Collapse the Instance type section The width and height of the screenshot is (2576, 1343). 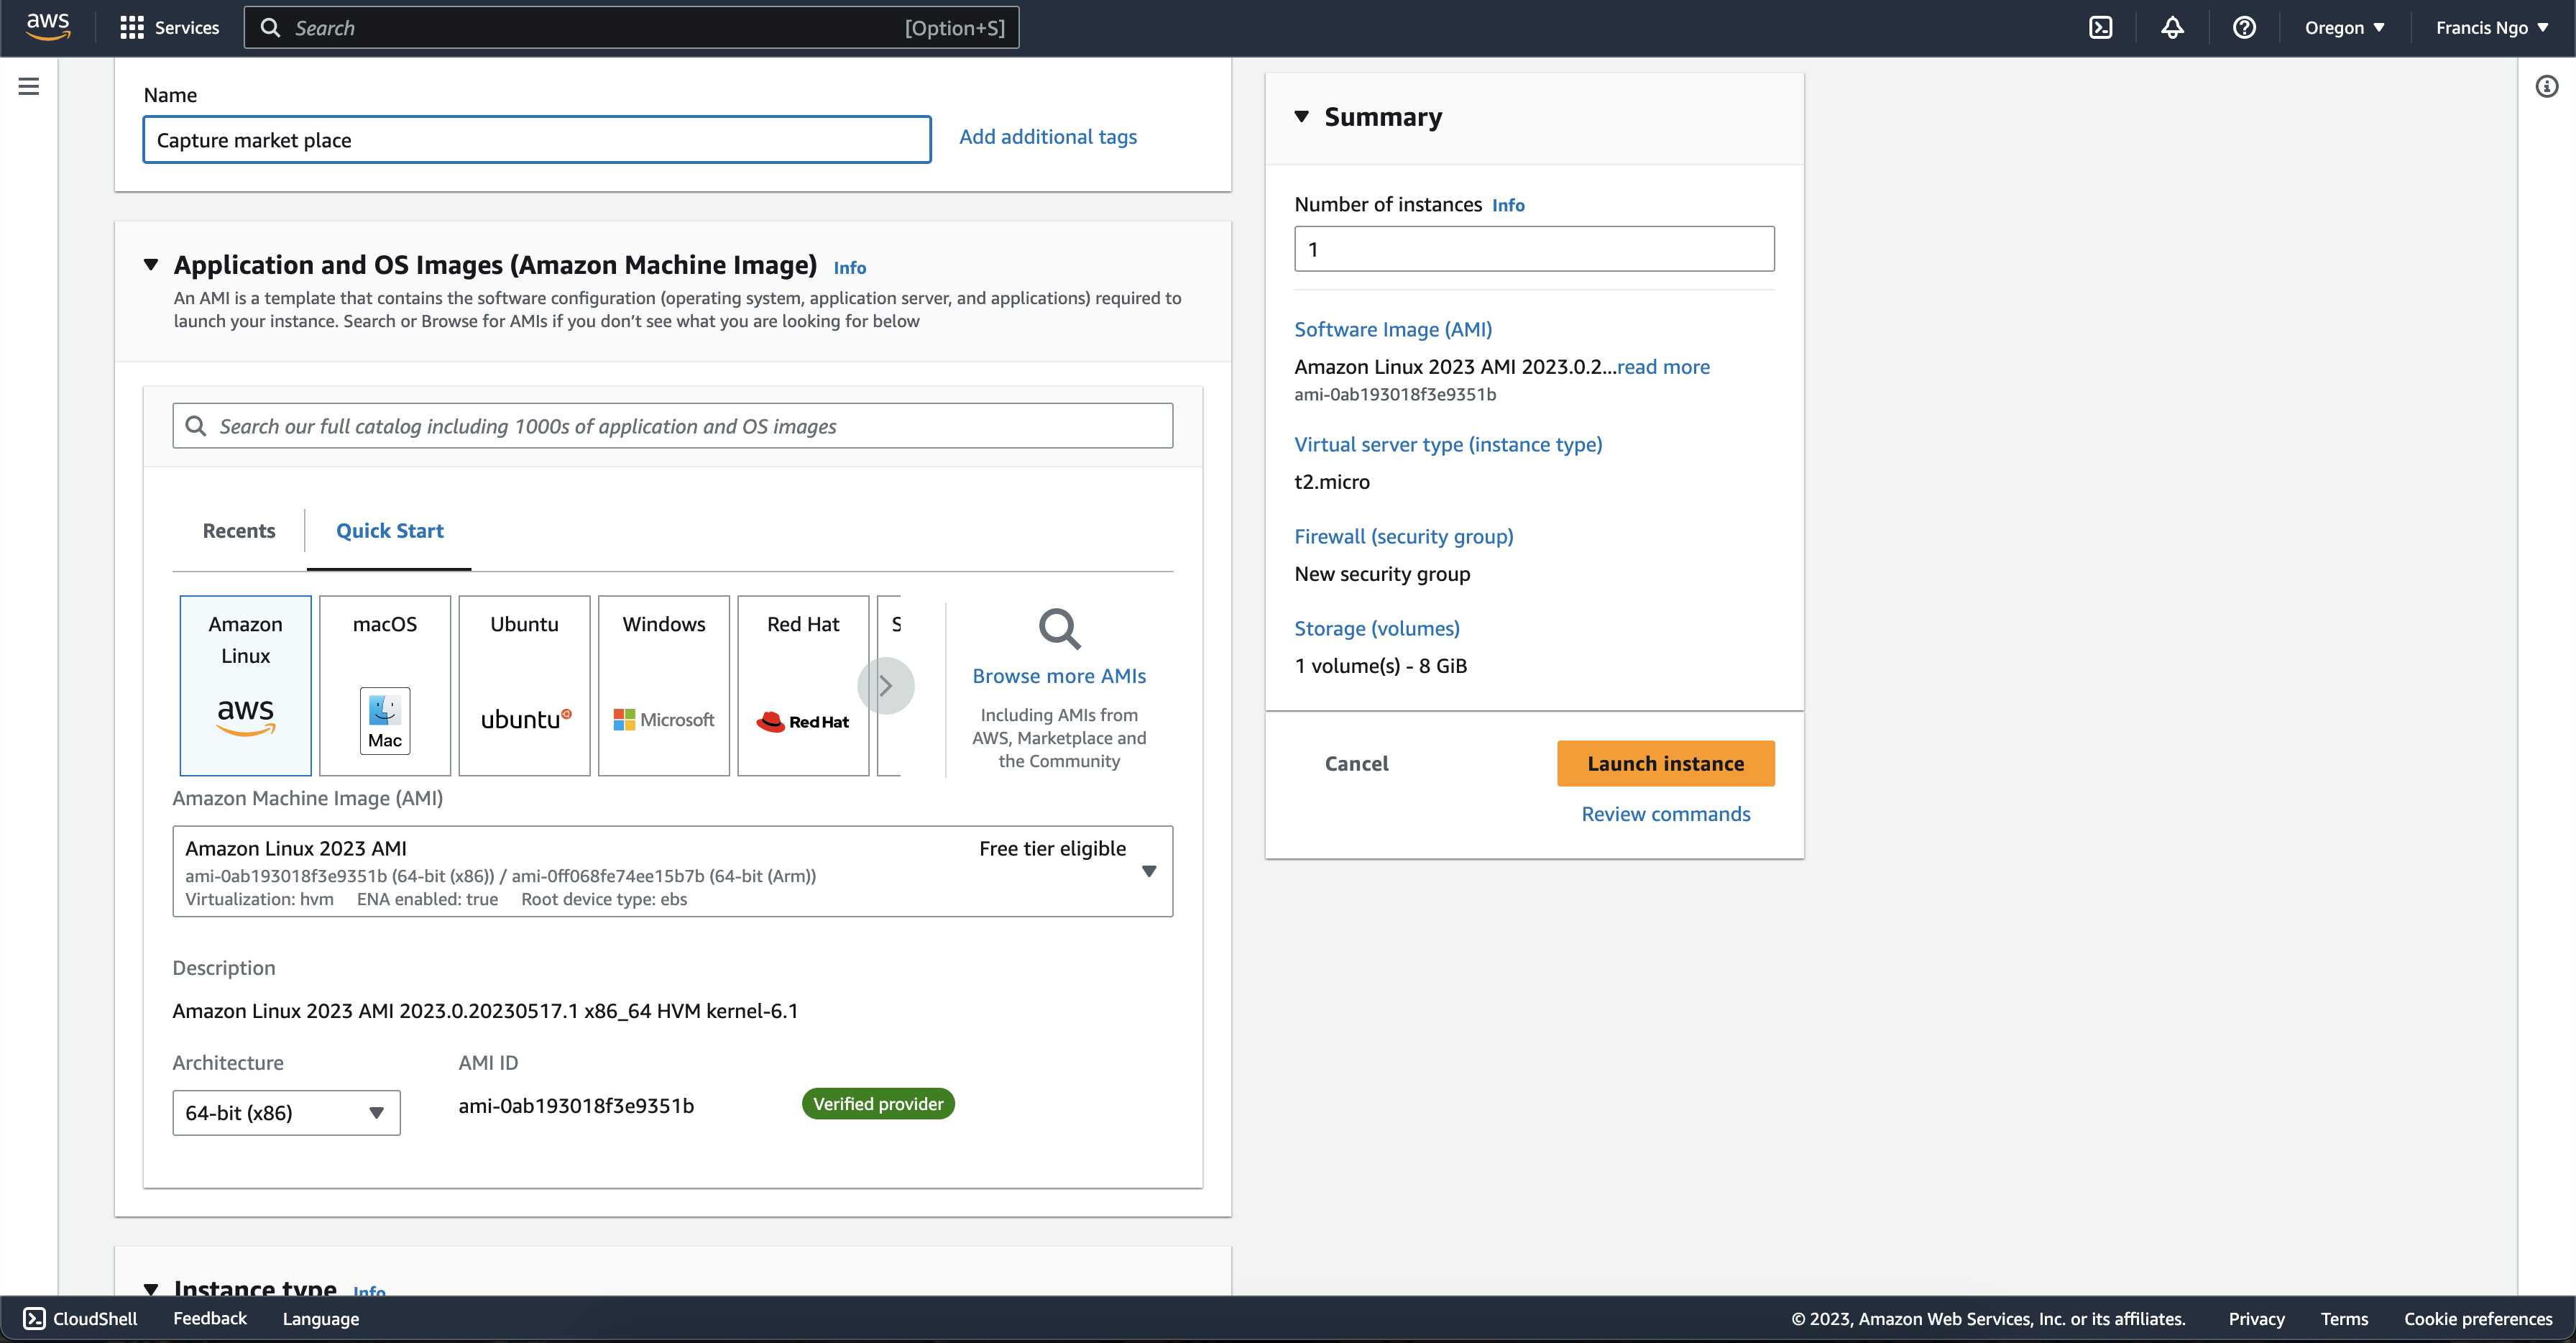151,1289
